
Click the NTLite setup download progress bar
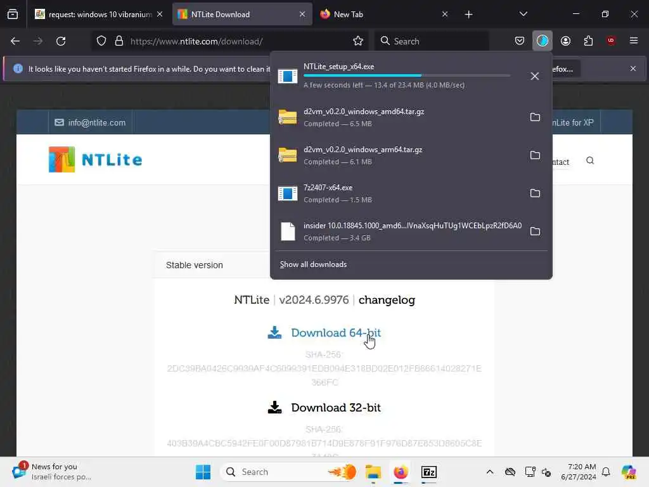click(406, 75)
